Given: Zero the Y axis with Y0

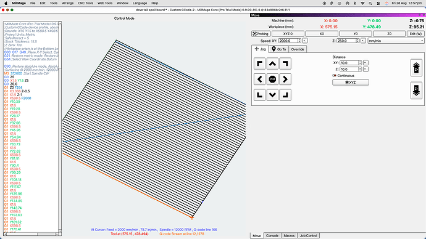Looking at the screenshot, I should [x=356, y=34].
